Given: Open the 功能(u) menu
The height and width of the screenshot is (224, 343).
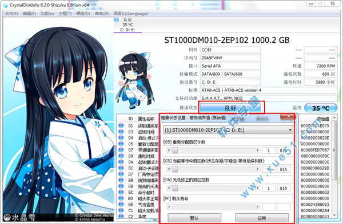Looking at the screenshot, I should tap(47, 14).
